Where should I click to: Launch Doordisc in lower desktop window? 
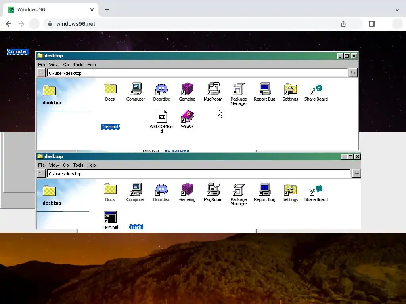click(x=161, y=192)
